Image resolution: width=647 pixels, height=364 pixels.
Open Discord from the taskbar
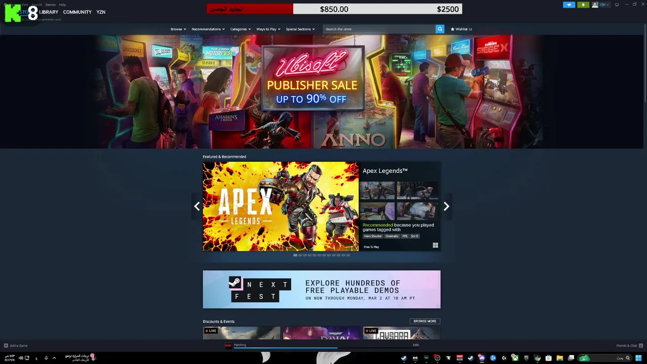tap(481, 358)
